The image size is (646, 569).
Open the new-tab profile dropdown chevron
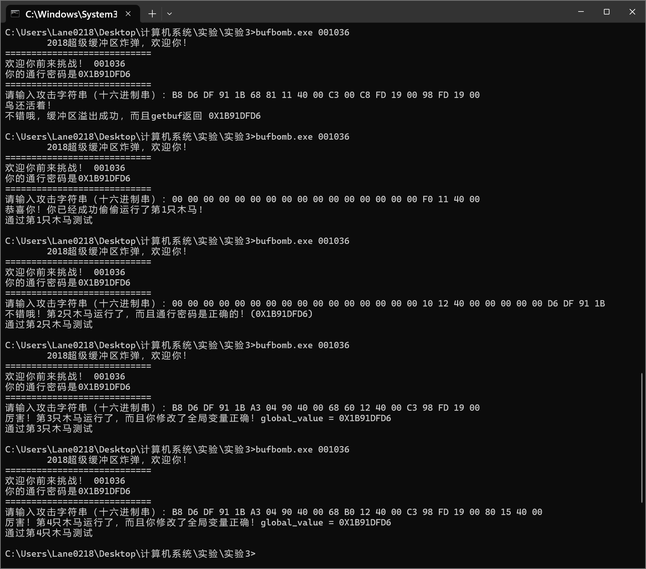(170, 14)
